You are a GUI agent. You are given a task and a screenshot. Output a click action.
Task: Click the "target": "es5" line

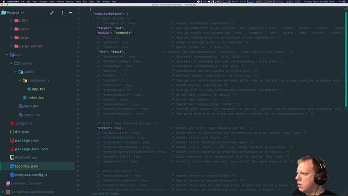tap(111, 28)
